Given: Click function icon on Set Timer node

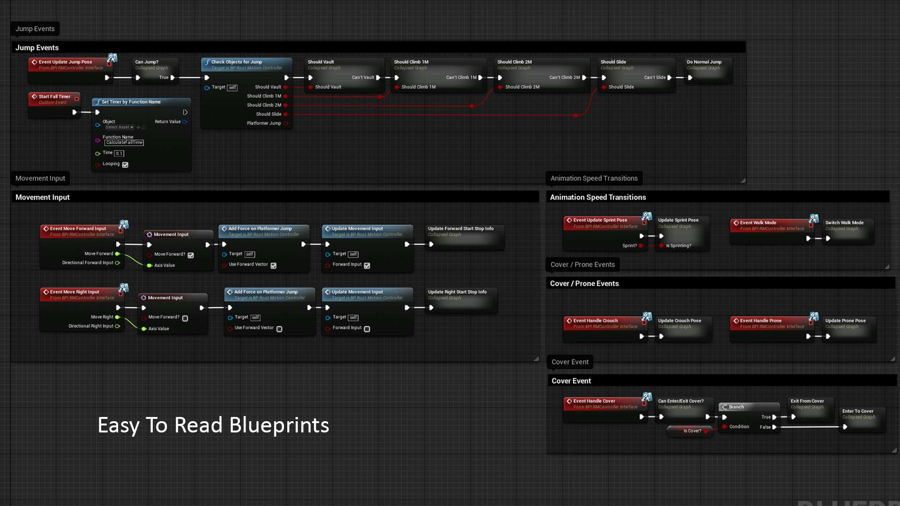Looking at the screenshot, I should pyautogui.click(x=97, y=102).
